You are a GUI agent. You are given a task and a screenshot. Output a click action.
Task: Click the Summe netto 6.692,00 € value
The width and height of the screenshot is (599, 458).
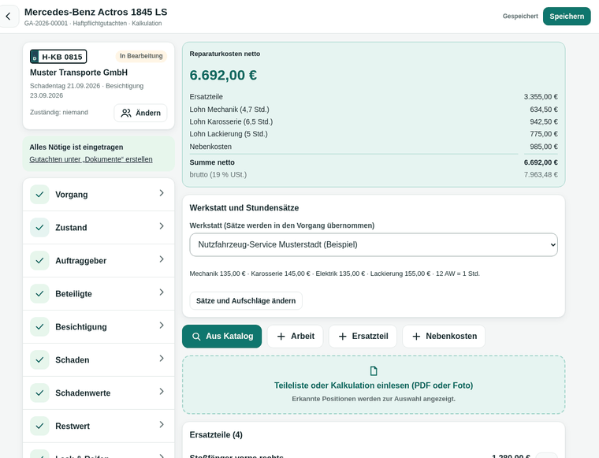[541, 162]
